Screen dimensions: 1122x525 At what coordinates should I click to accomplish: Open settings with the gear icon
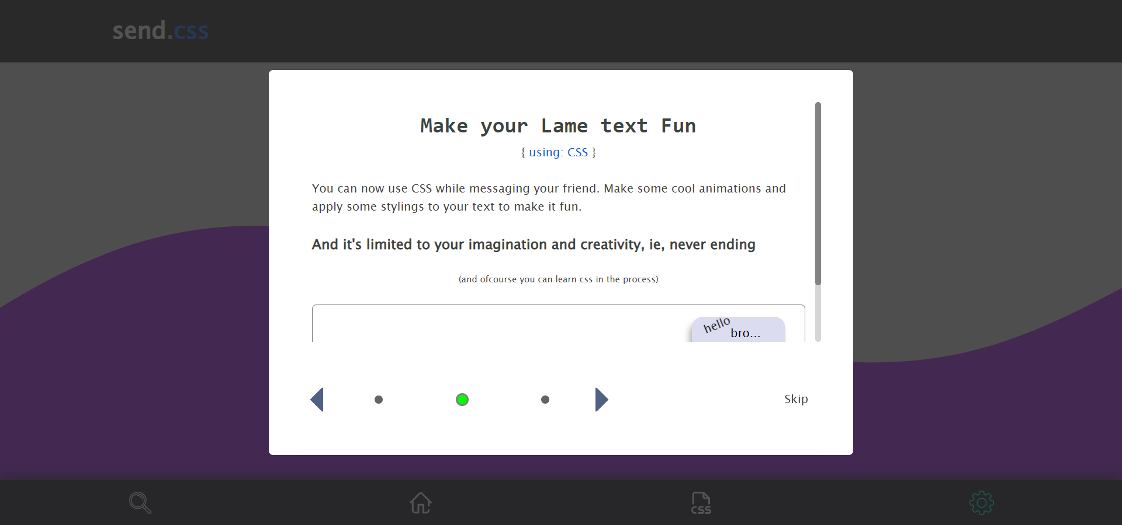coord(982,503)
